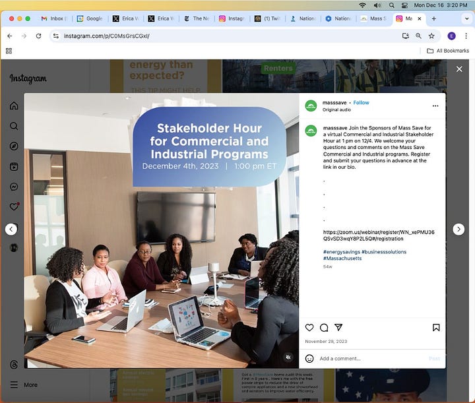Click the address bar URL
The height and width of the screenshot is (403, 475).
click(x=106, y=36)
